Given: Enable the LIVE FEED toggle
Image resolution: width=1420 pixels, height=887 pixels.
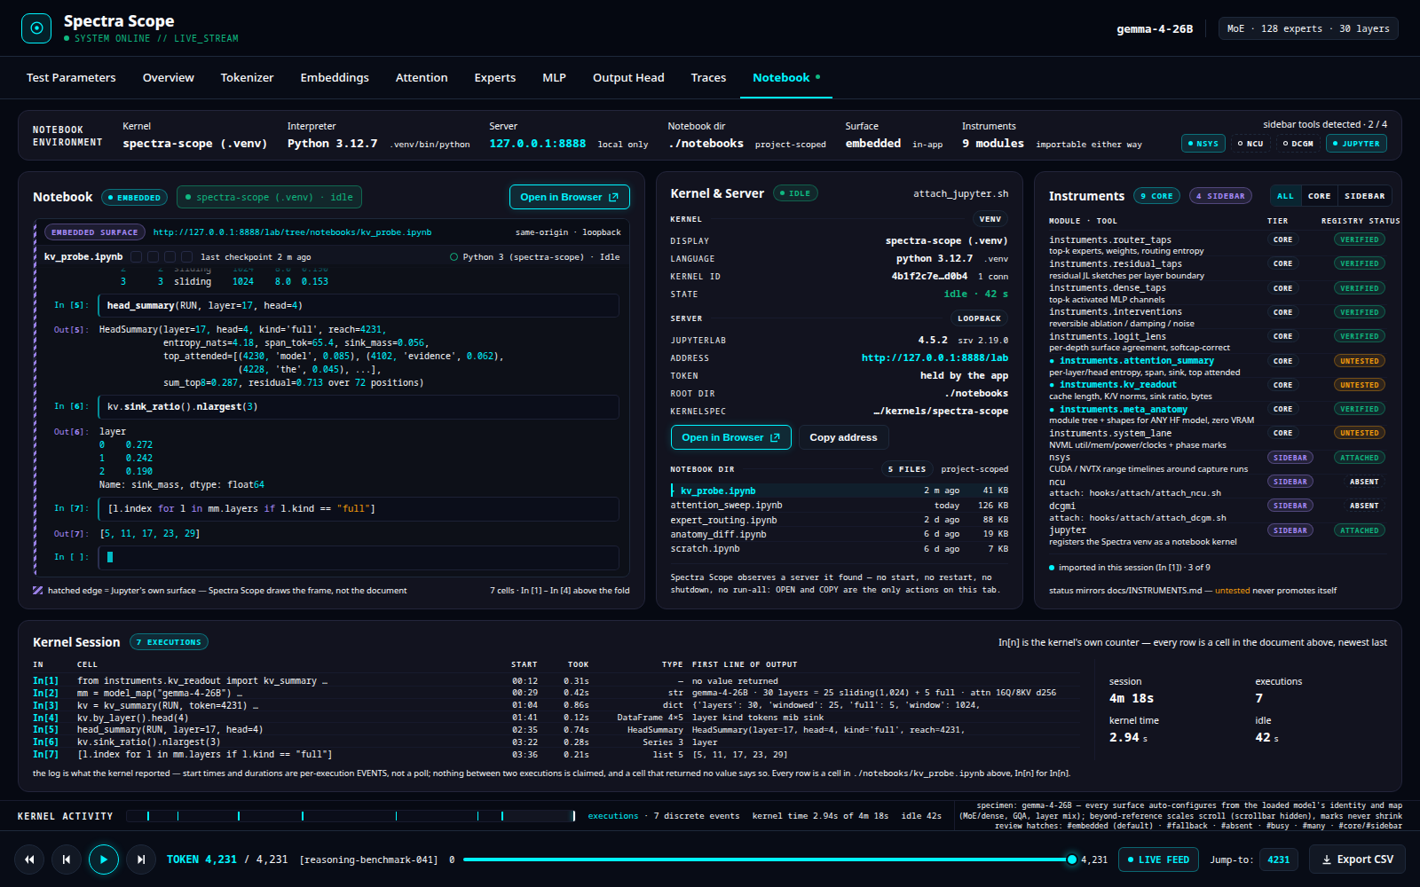Looking at the screenshot, I should tap(1158, 860).
